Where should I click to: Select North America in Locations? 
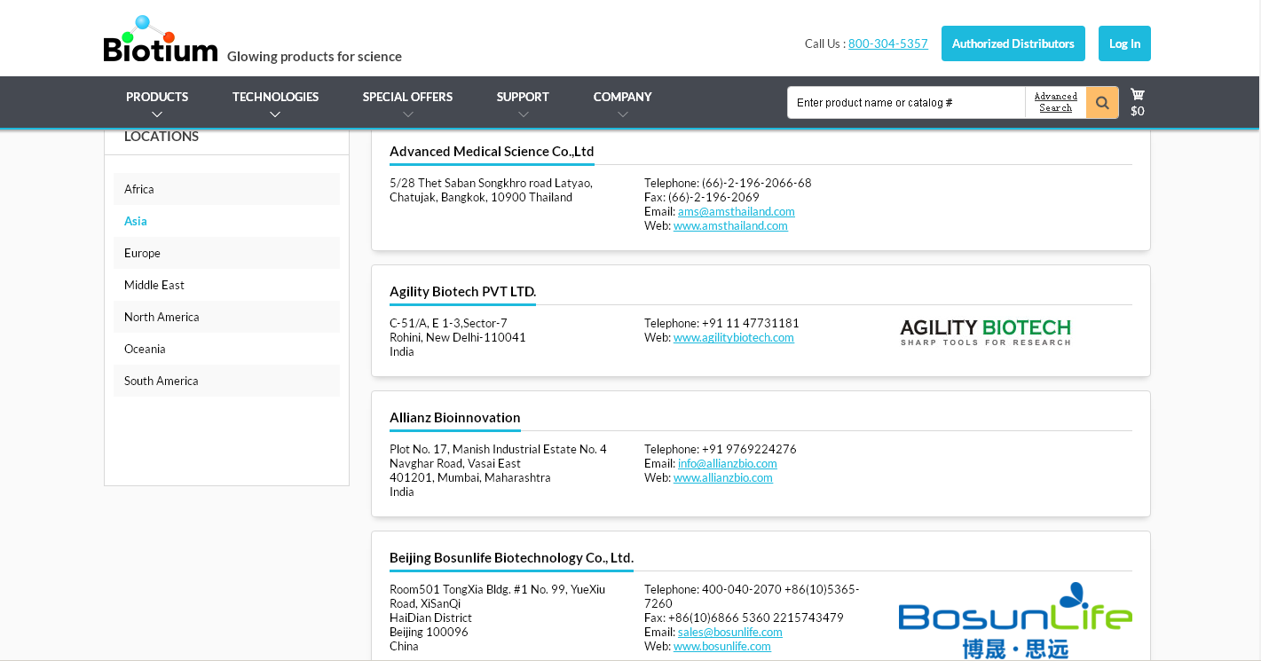pyautogui.click(x=226, y=317)
